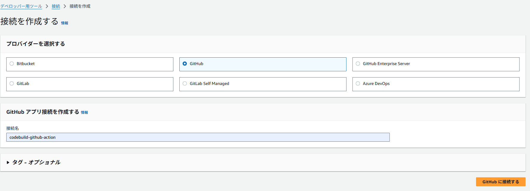Click the Bitbucket provider label text
This screenshot has width=530, height=191.
click(26, 64)
